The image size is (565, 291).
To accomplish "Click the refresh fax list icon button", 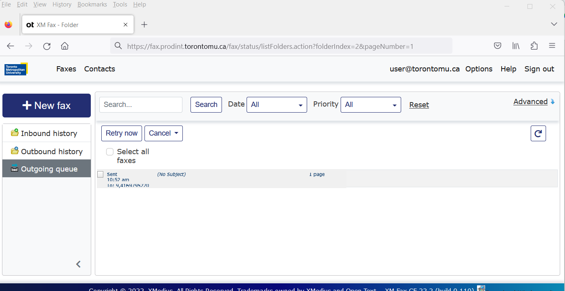I will point(538,134).
